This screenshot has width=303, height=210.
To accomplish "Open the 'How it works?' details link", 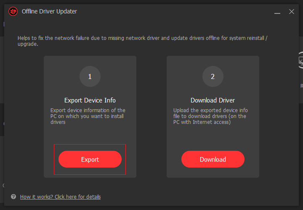I will (x=60, y=197).
